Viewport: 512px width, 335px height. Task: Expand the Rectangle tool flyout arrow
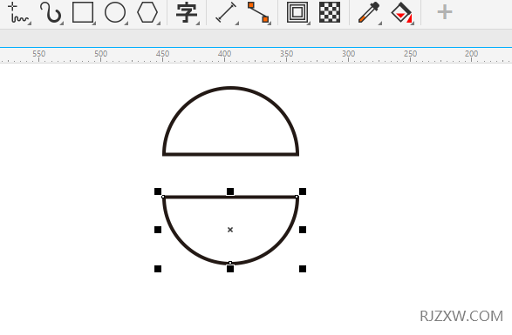coord(94,23)
